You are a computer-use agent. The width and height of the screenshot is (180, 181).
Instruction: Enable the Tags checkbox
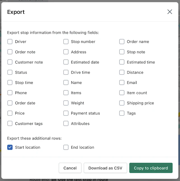(x=122, y=113)
